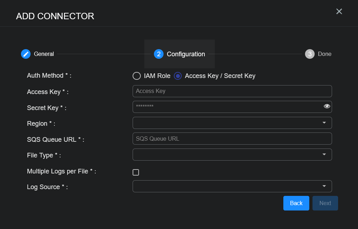The image size is (358, 229).
Task: Jump to the Done step label
Action: (x=324, y=54)
